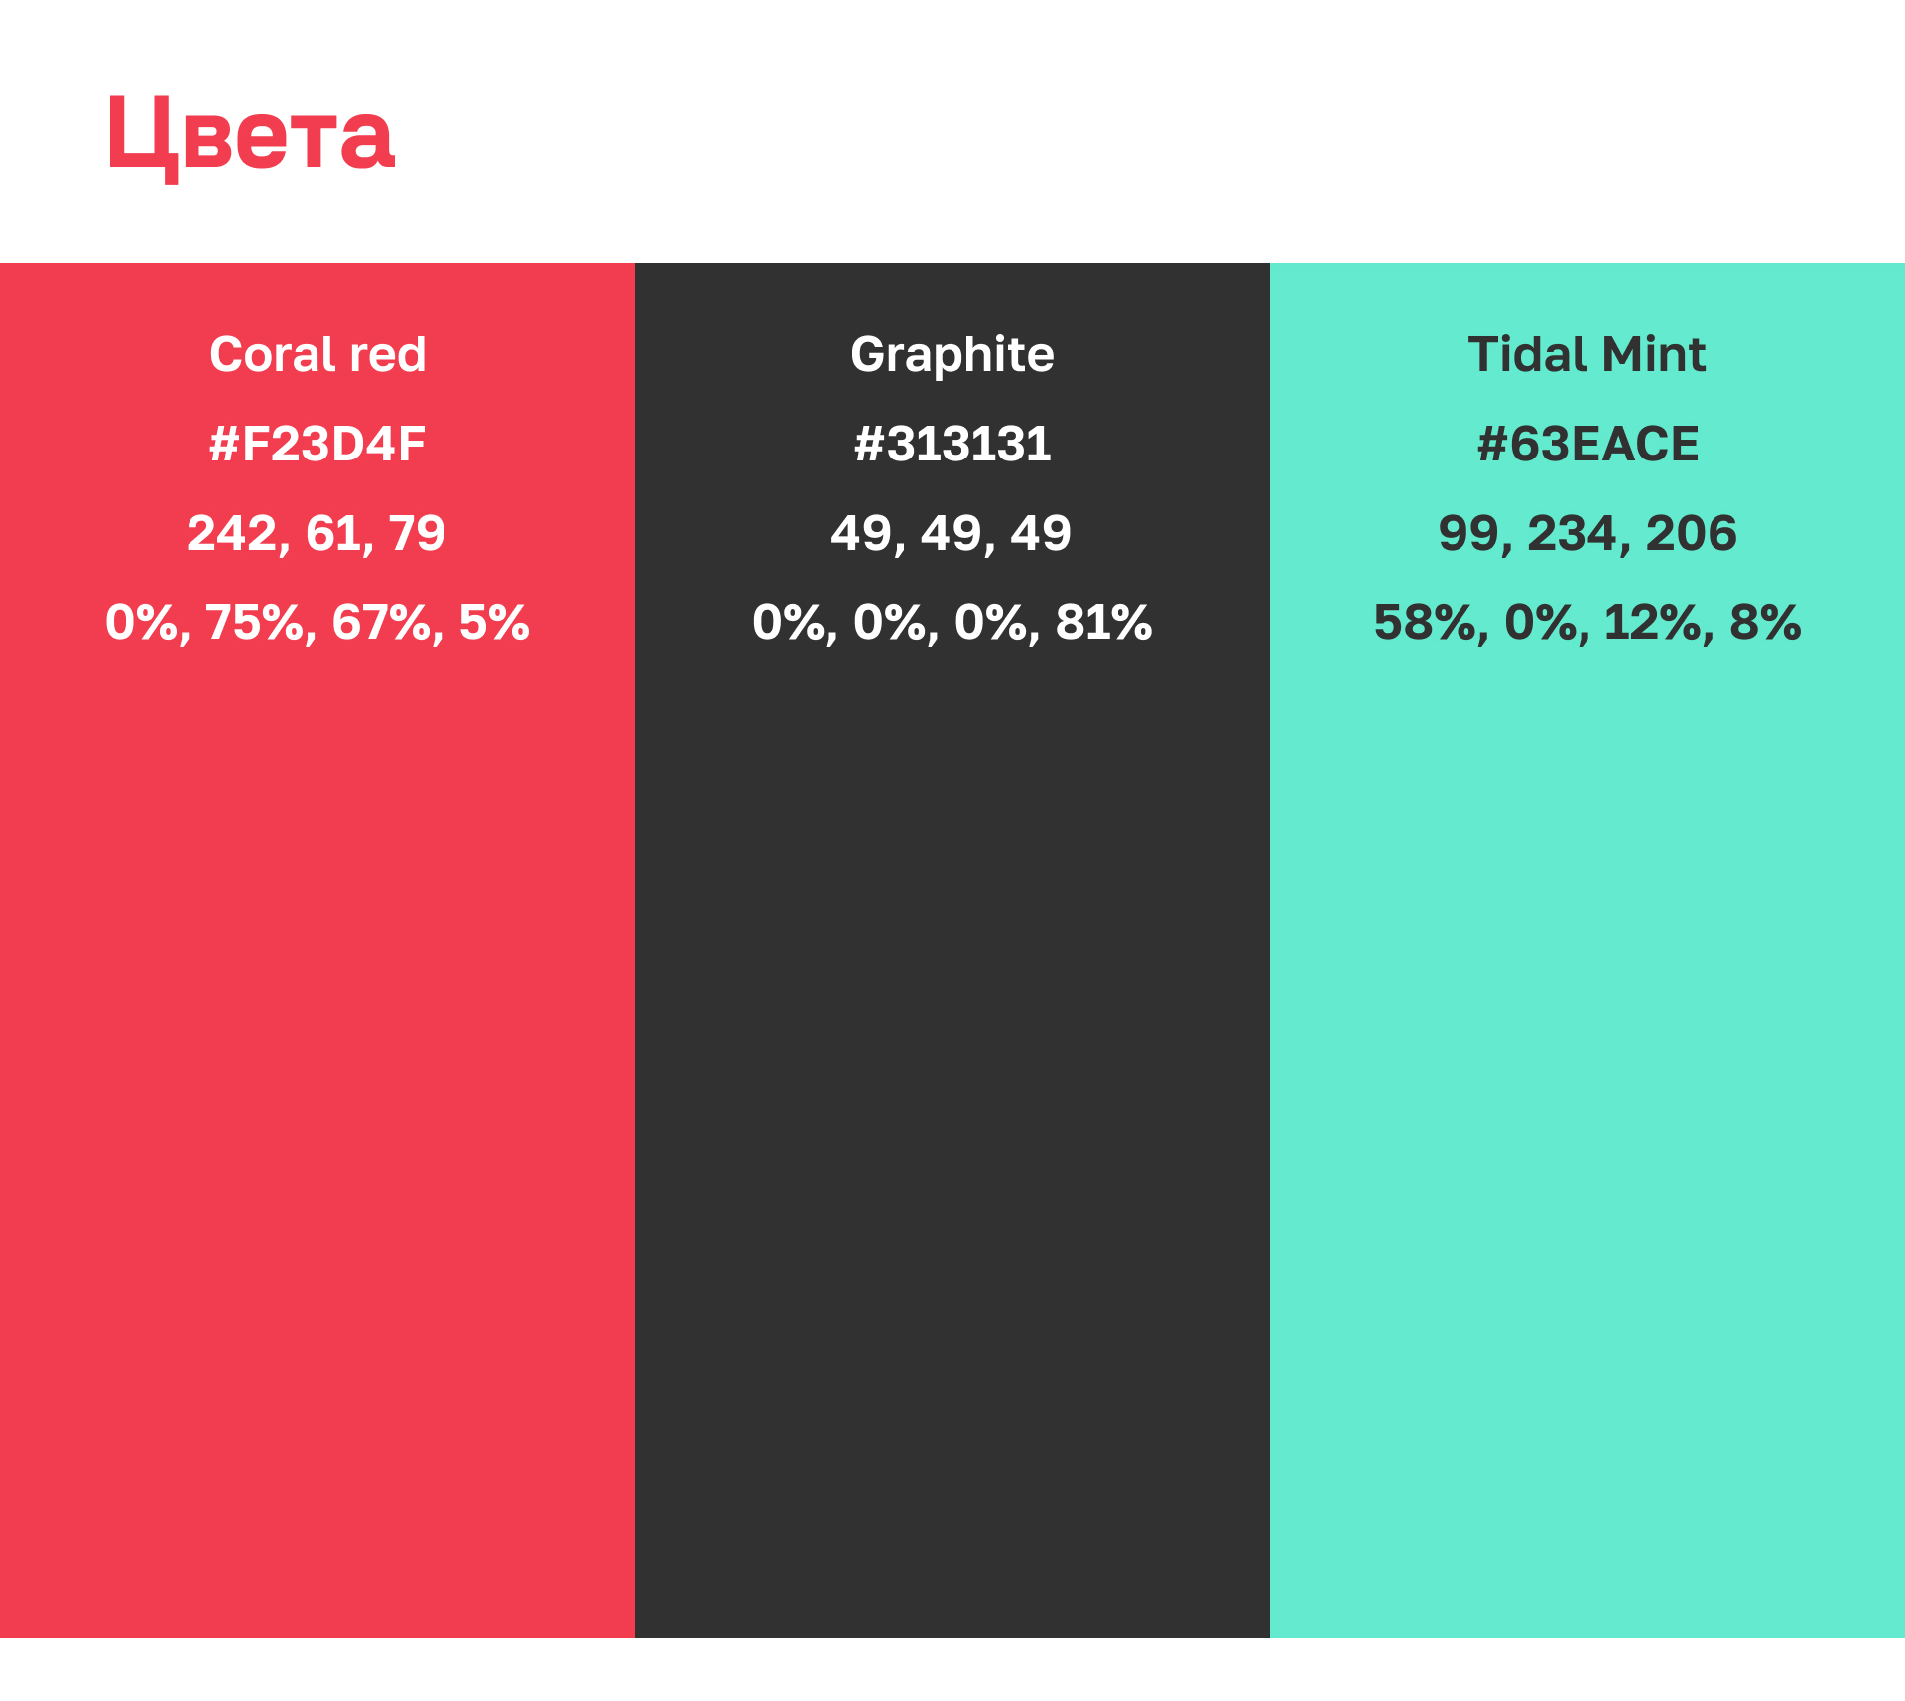1905x1701 pixels.
Task: Click the "Graphite" color name
Action: [x=952, y=354]
